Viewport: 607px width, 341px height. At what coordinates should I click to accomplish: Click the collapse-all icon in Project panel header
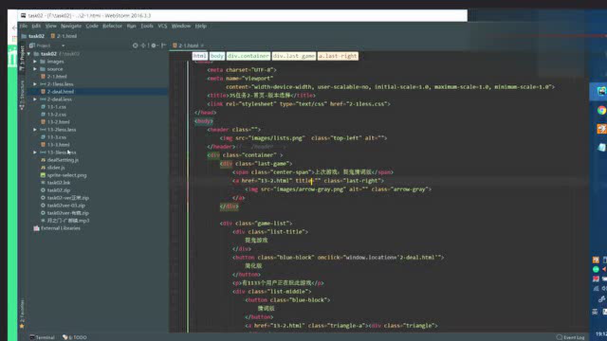(144, 45)
